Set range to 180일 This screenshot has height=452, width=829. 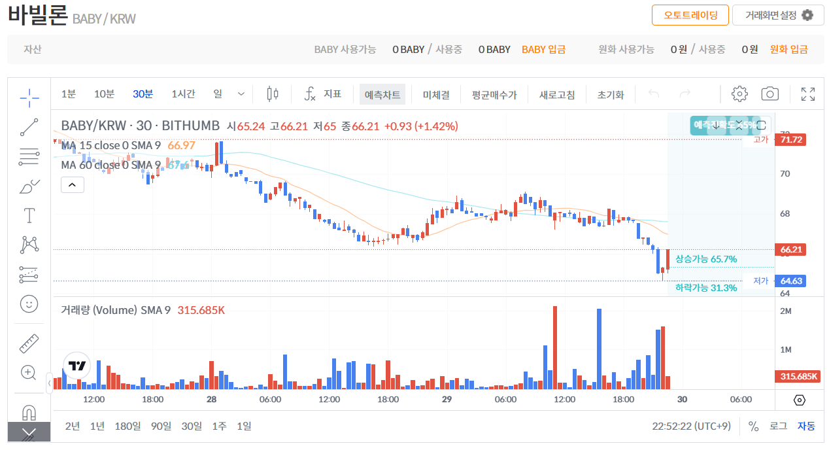point(127,426)
